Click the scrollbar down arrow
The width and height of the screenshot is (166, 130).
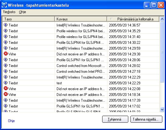pos(162,109)
